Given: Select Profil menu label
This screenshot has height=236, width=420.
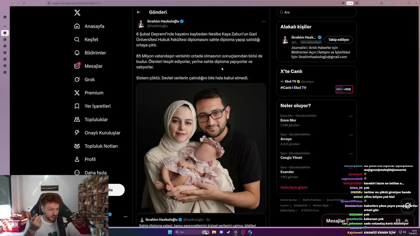Looking at the screenshot, I should [90, 159].
